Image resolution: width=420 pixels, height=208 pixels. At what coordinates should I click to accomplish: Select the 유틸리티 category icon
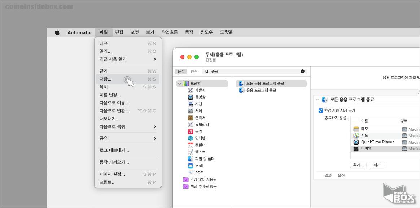click(191, 124)
